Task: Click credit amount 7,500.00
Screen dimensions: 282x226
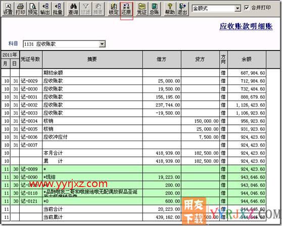Action: click(209, 137)
